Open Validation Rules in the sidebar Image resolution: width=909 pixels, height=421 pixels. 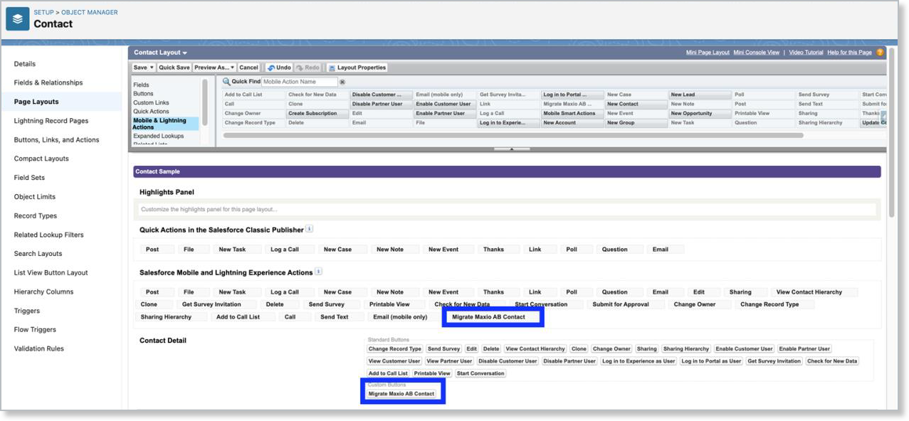click(38, 348)
